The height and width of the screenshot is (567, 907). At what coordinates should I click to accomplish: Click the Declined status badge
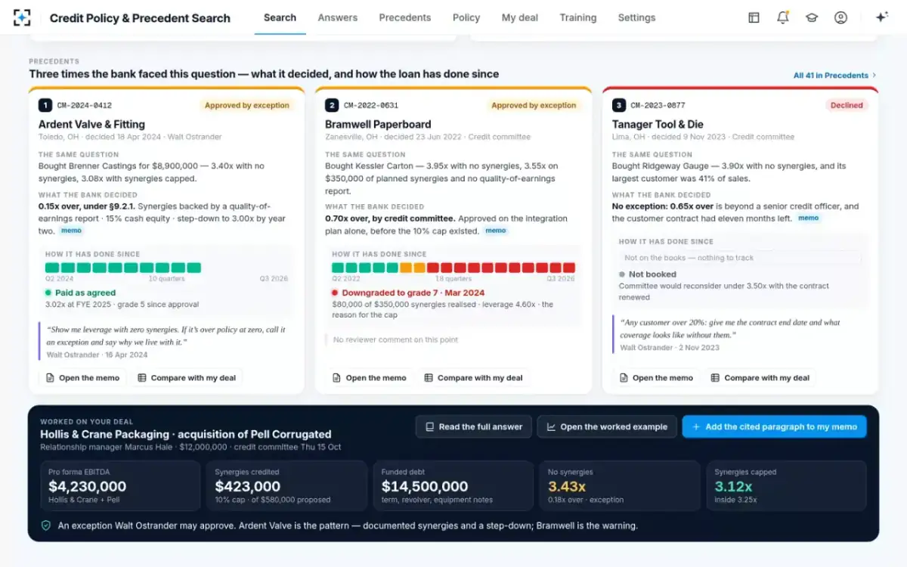coord(847,106)
